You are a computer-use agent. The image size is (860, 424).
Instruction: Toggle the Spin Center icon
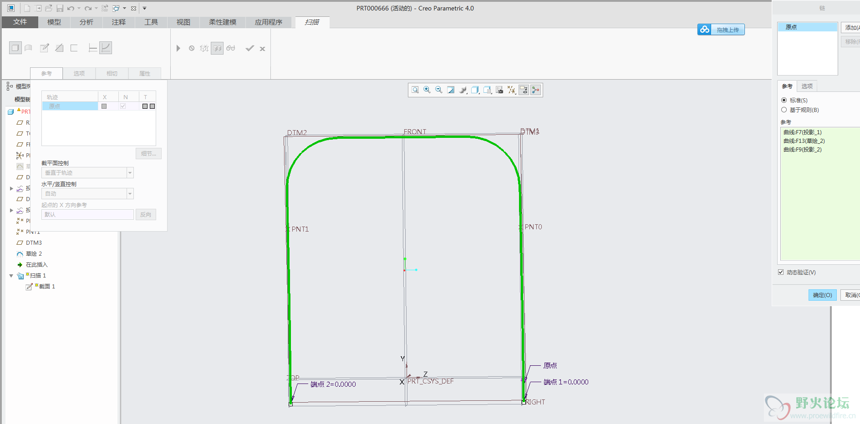click(x=536, y=90)
